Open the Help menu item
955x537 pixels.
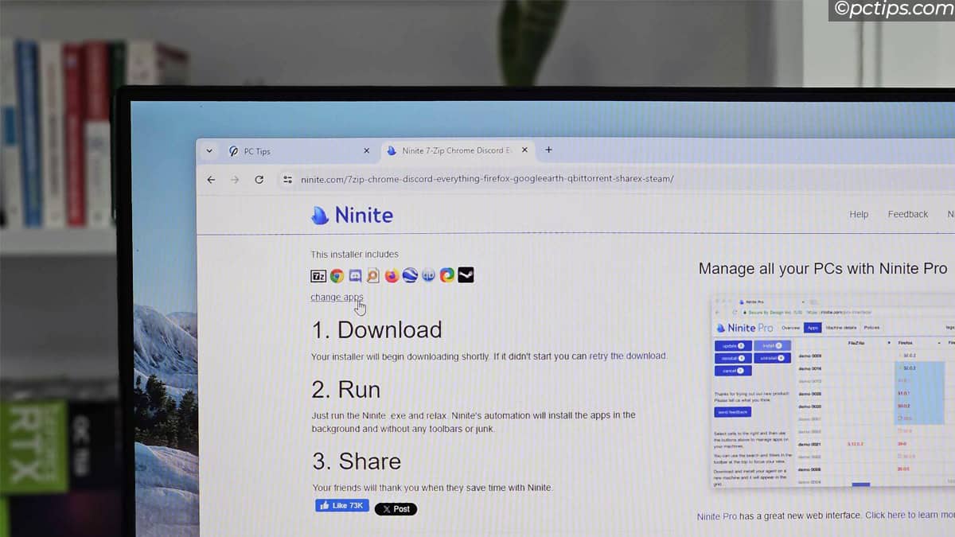pyautogui.click(x=858, y=214)
